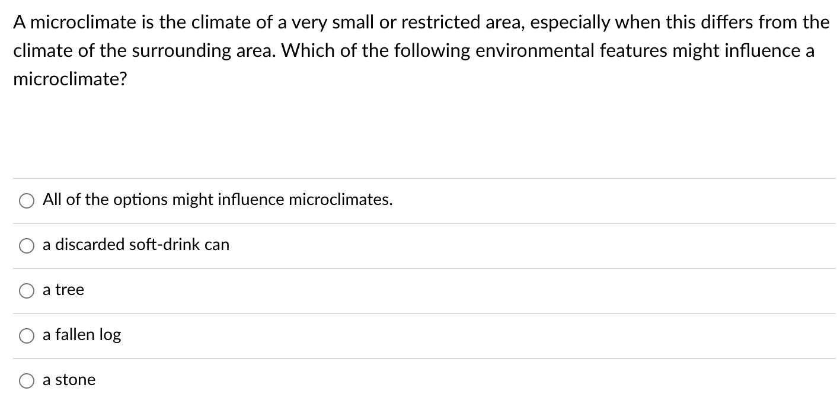Click the 'a tree' answer text
The width and height of the screenshot is (837, 404).
coord(63,290)
